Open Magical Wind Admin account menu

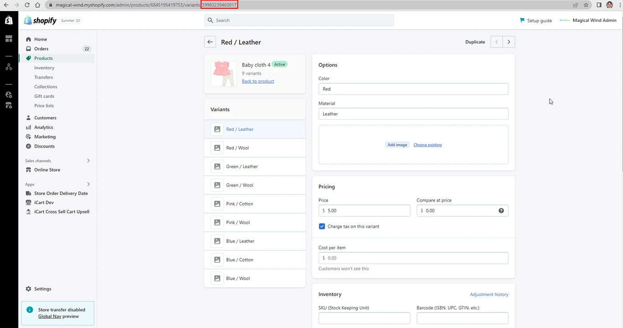[x=588, y=20]
